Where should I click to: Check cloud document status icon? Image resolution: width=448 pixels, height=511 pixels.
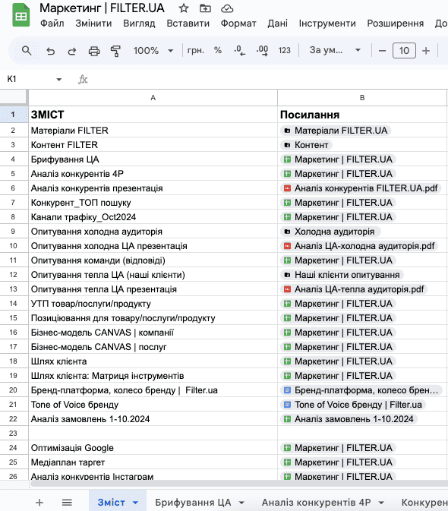point(227,8)
